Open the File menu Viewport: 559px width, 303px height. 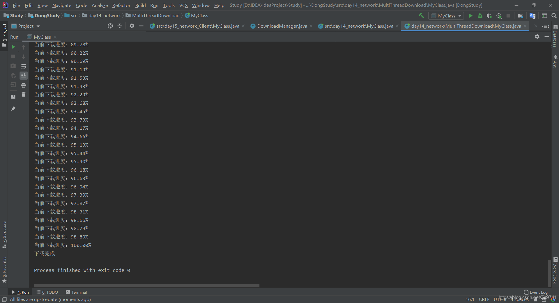click(16, 5)
